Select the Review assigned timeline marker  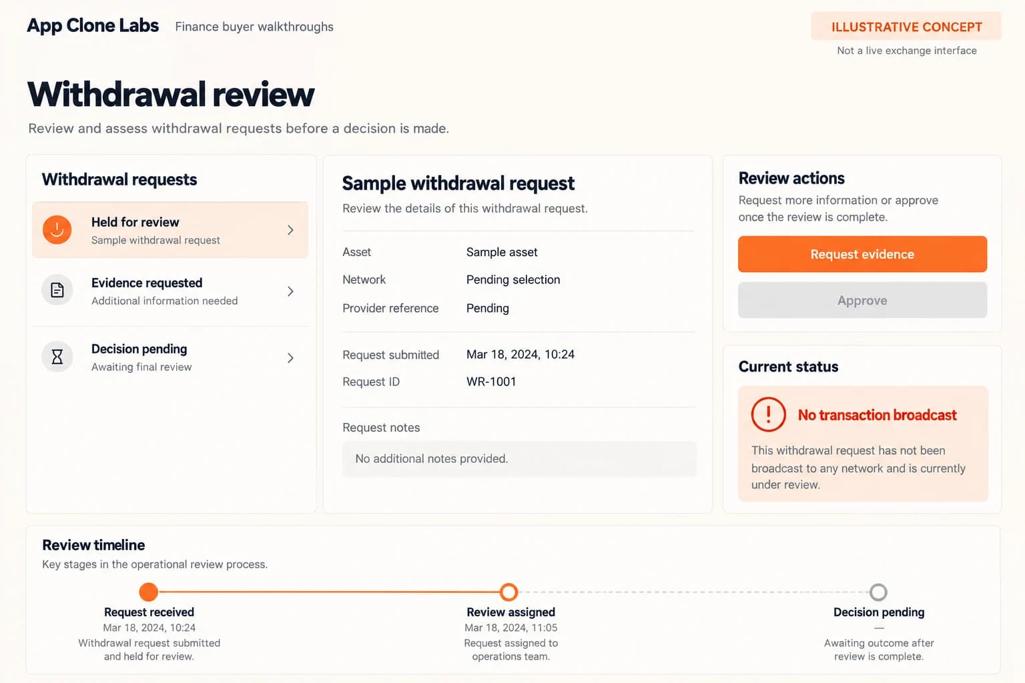509,592
